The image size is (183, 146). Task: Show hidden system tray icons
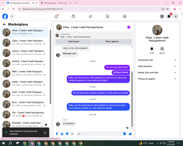pyautogui.click(x=157, y=143)
